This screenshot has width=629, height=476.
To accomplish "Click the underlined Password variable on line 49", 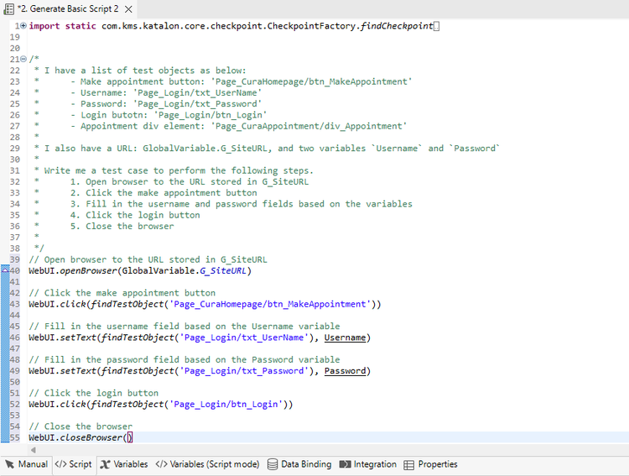I will 347,371.
